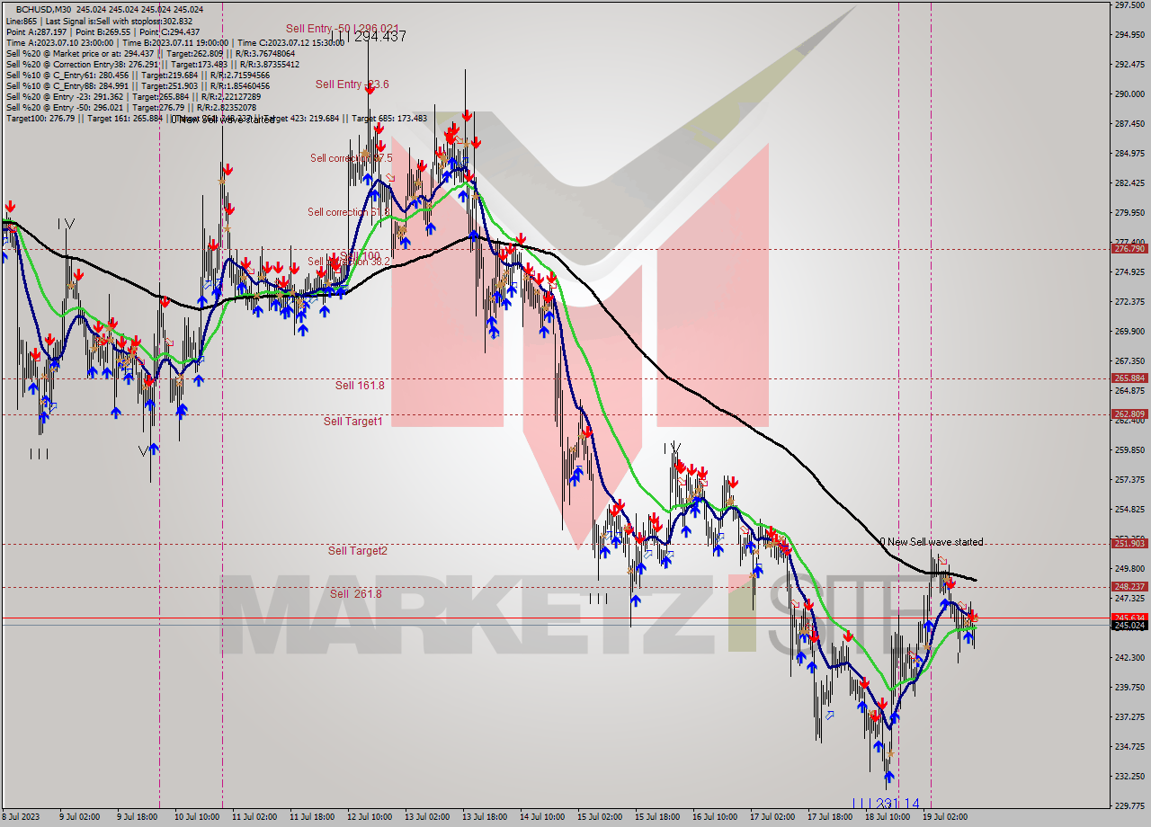1151x827 pixels.
Task: Select the 'Sell Target2' level label
Action: (357, 551)
